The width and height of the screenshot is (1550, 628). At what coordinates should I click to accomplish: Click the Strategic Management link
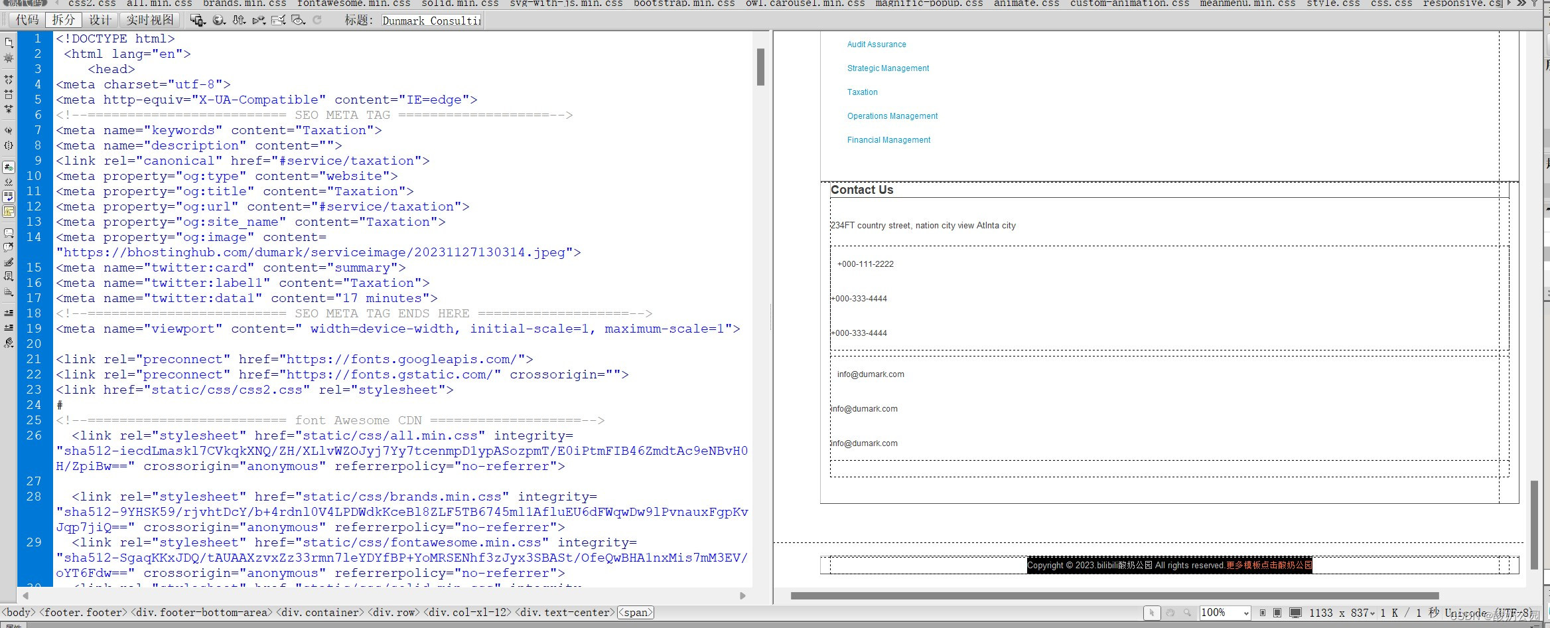point(888,68)
